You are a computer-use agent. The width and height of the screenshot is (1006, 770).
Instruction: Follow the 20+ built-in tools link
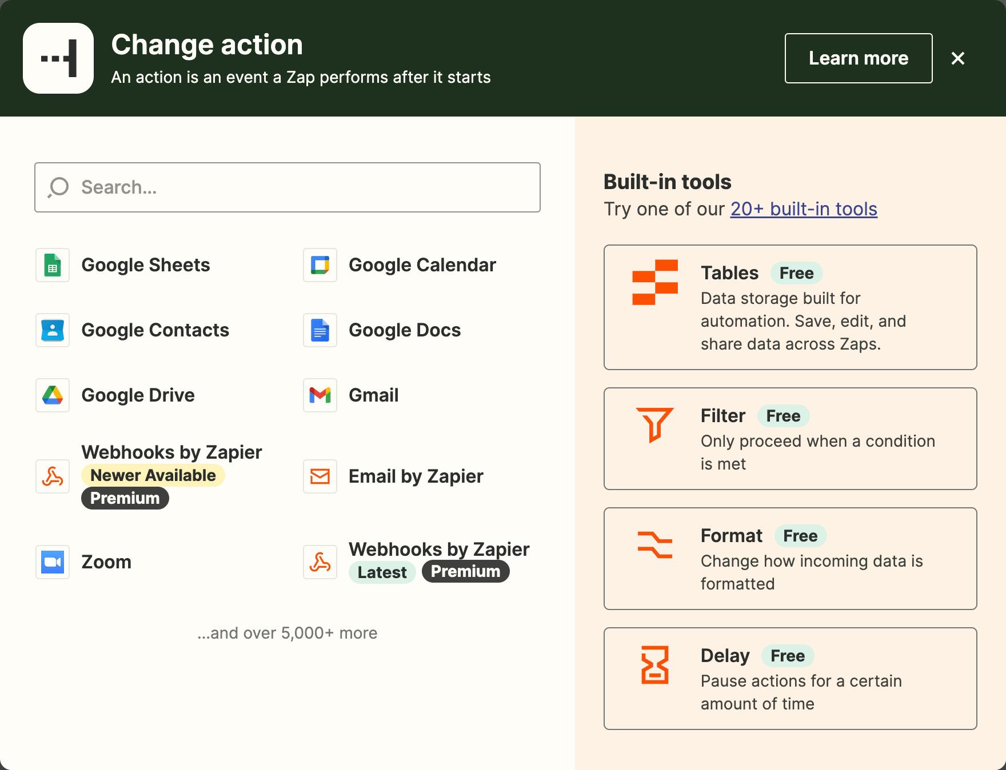click(804, 209)
